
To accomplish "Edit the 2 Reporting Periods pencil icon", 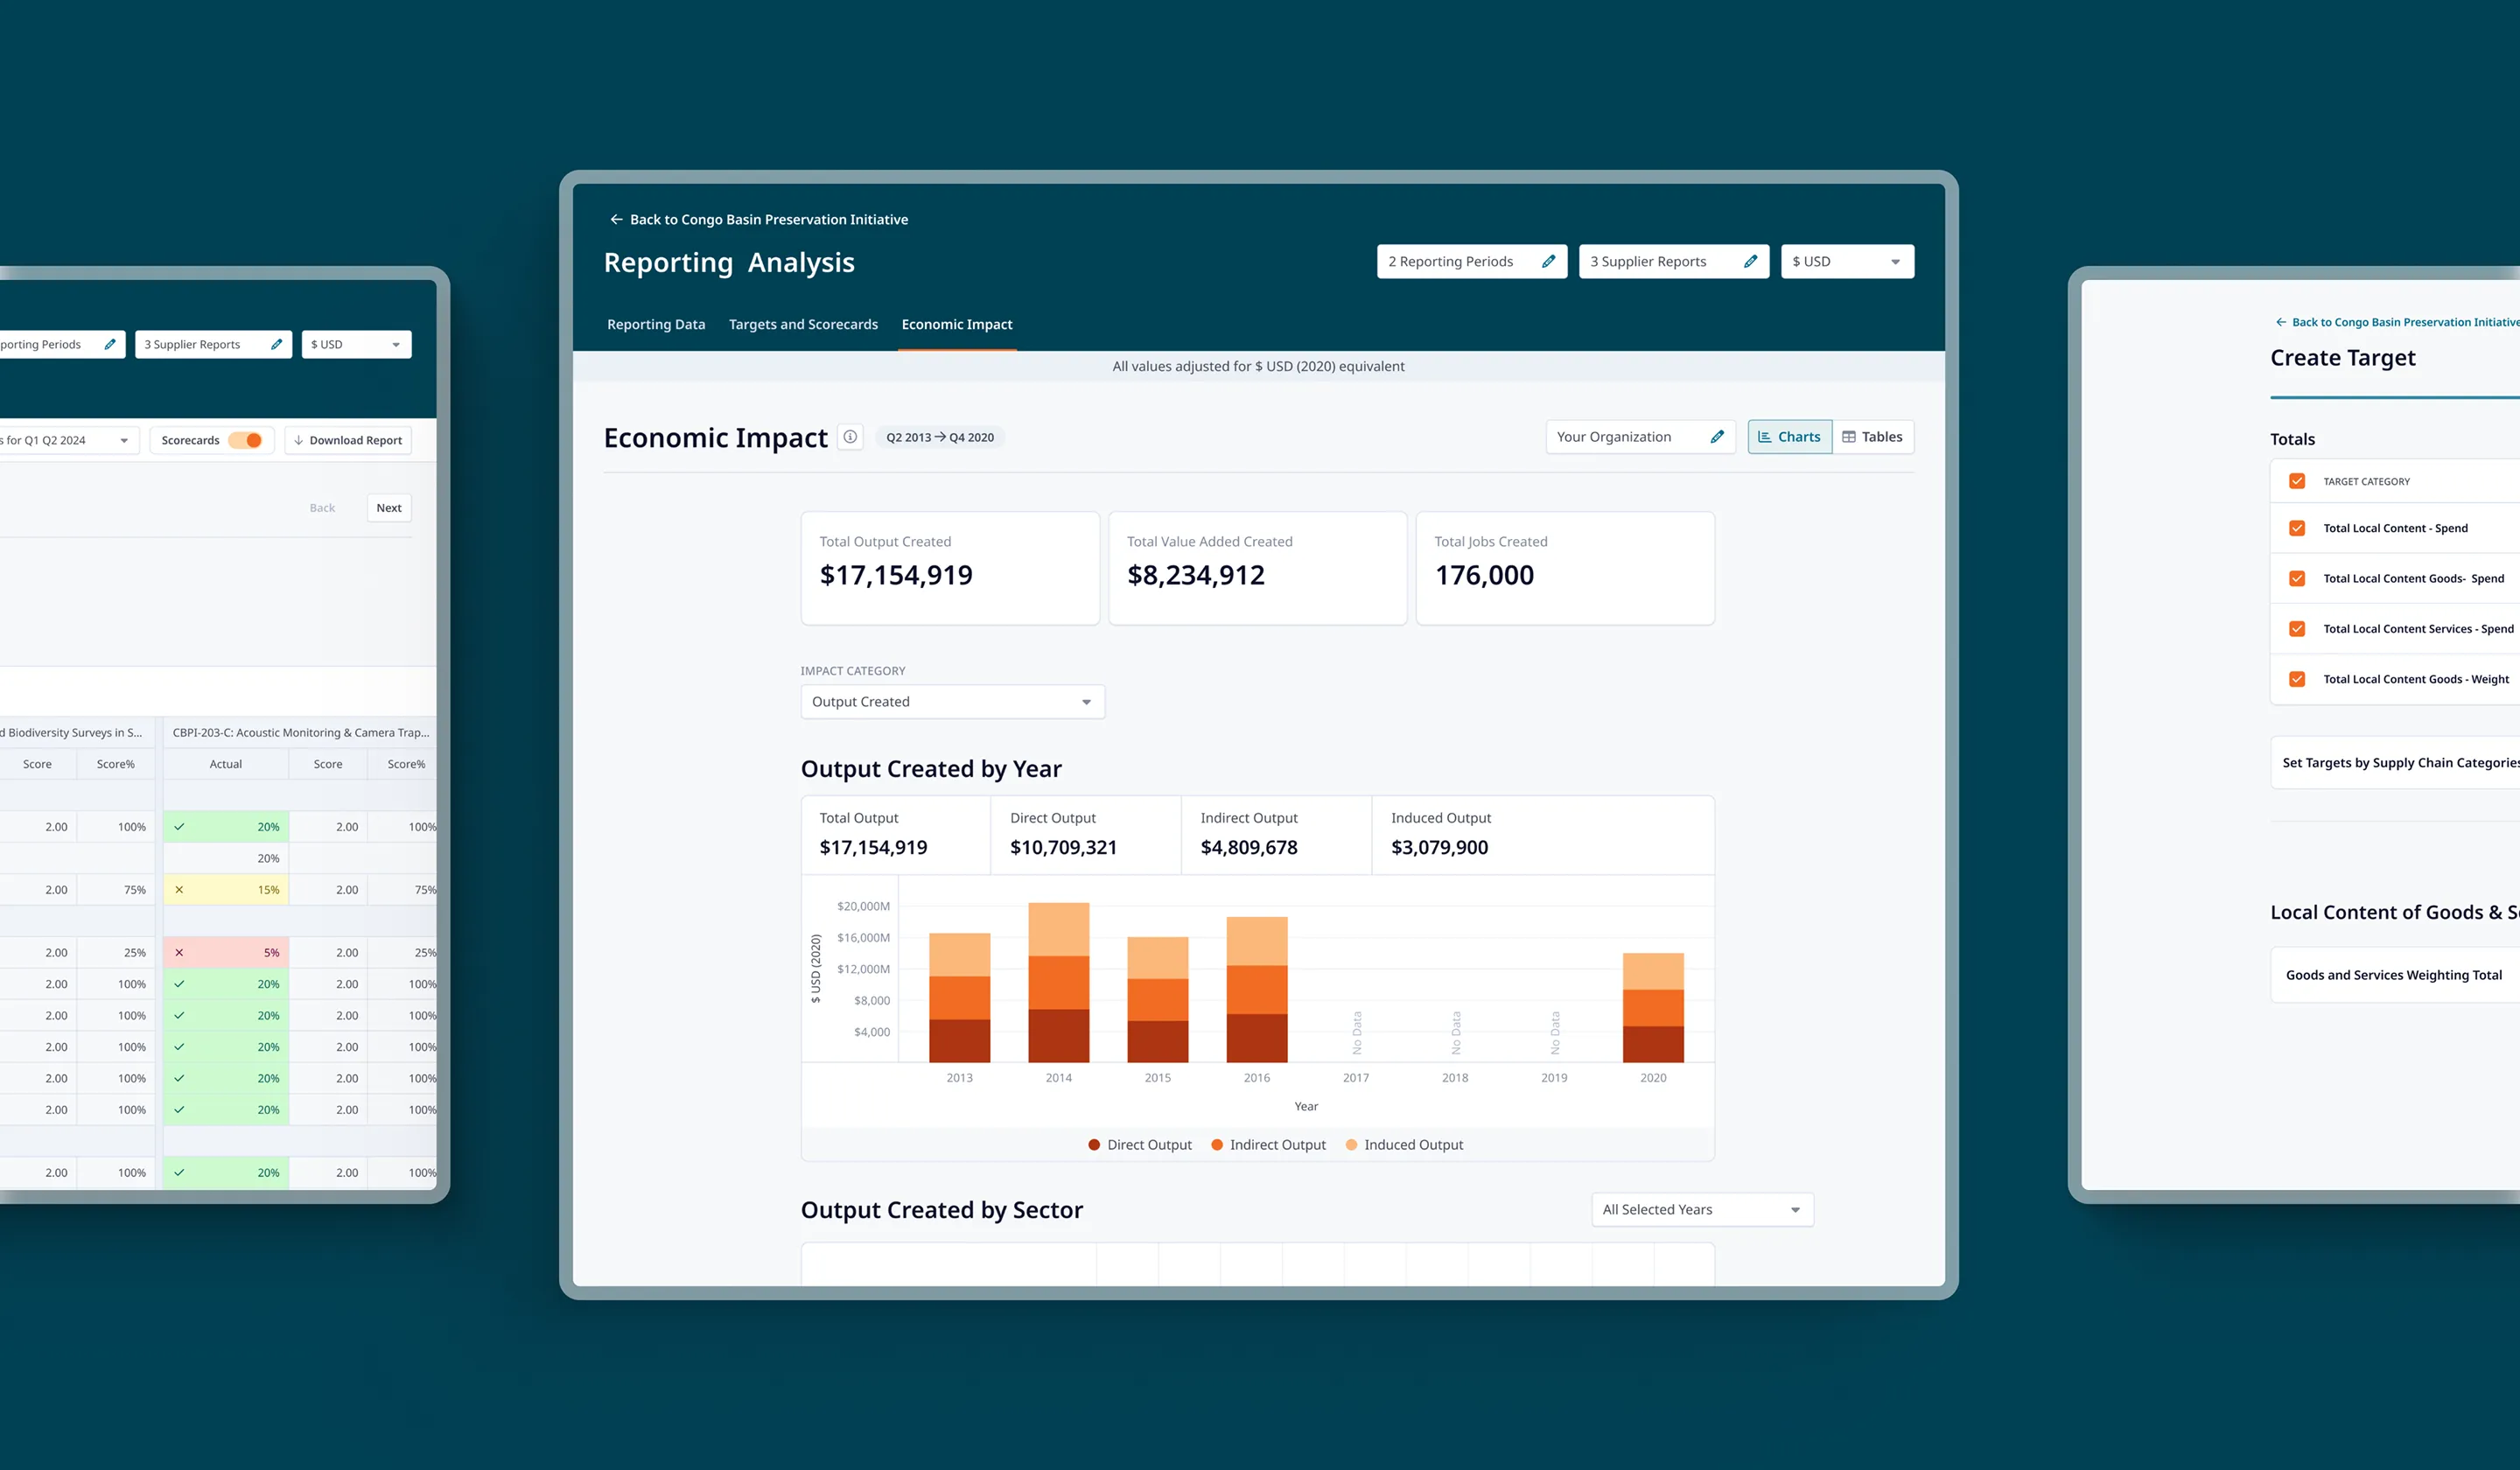I will pos(1548,262).
